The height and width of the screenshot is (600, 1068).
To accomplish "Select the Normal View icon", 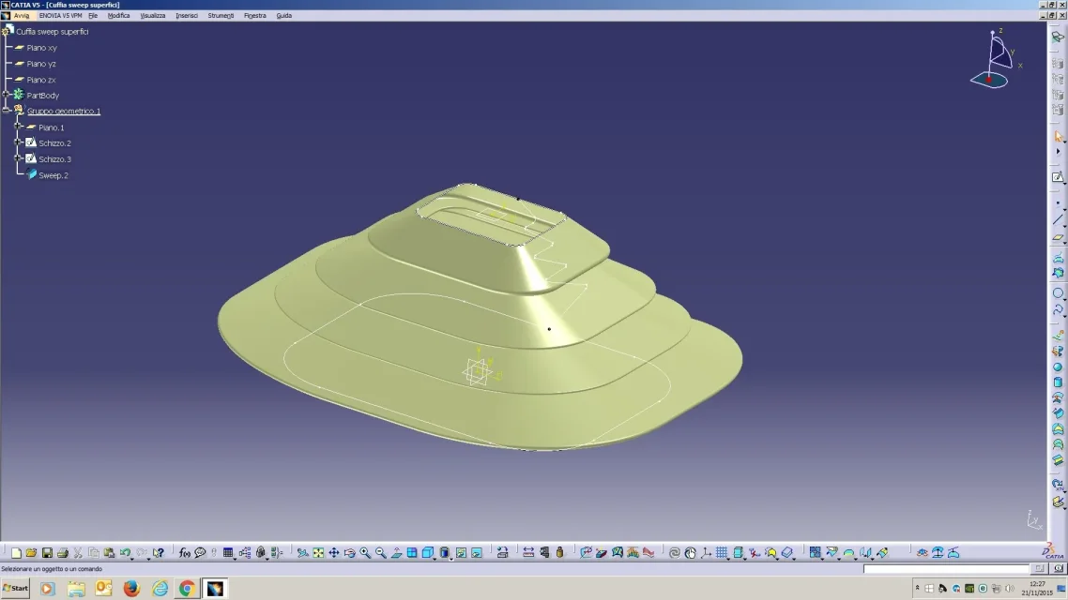I will pyautogui.click(x=396, y=553).
